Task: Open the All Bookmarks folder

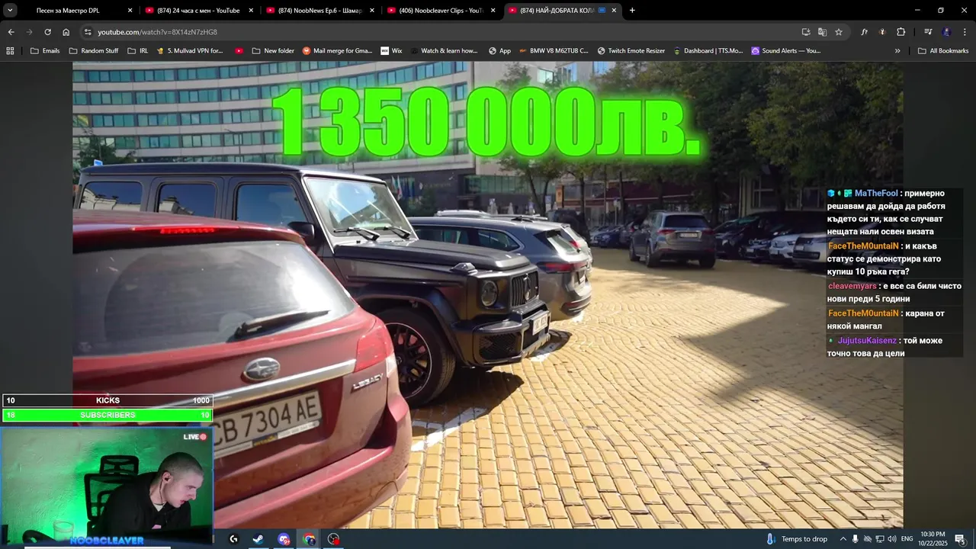Action: coord(943,51)
